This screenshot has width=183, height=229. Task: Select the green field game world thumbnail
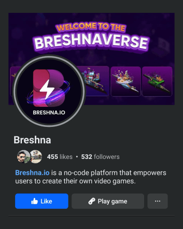(157, 81)
